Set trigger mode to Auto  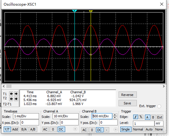(x=149, y=129)
